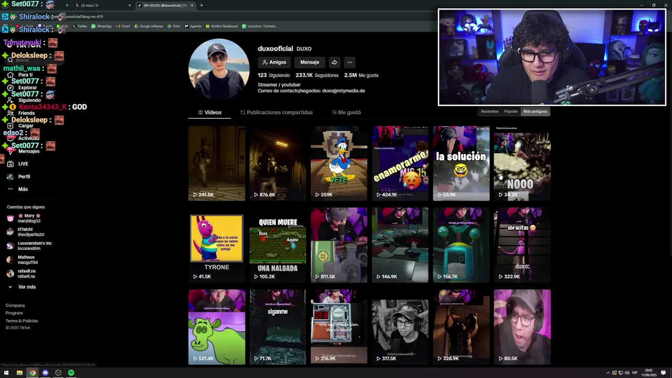The height and width of the screenshot is (378, 672).
Task: Open the 'la solución' video thumbnail
Action: pyautogui.click(x=461, y=163)
